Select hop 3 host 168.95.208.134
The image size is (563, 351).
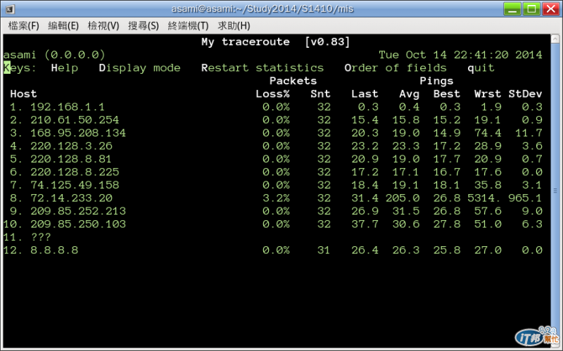[x=78, y=133]
